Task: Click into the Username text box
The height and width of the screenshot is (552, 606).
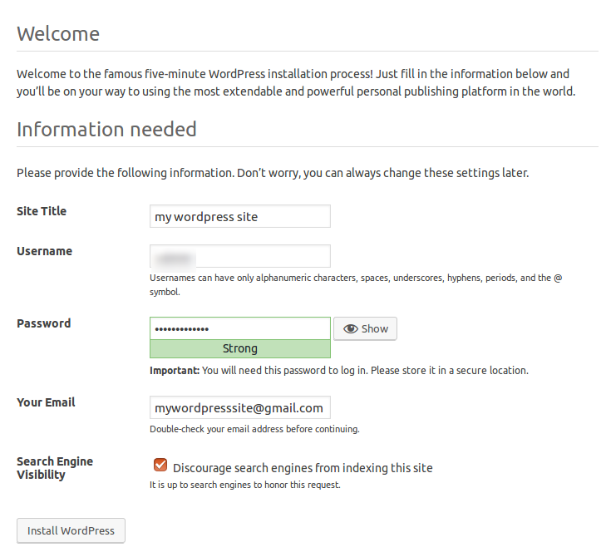Action: coord(239,256)
